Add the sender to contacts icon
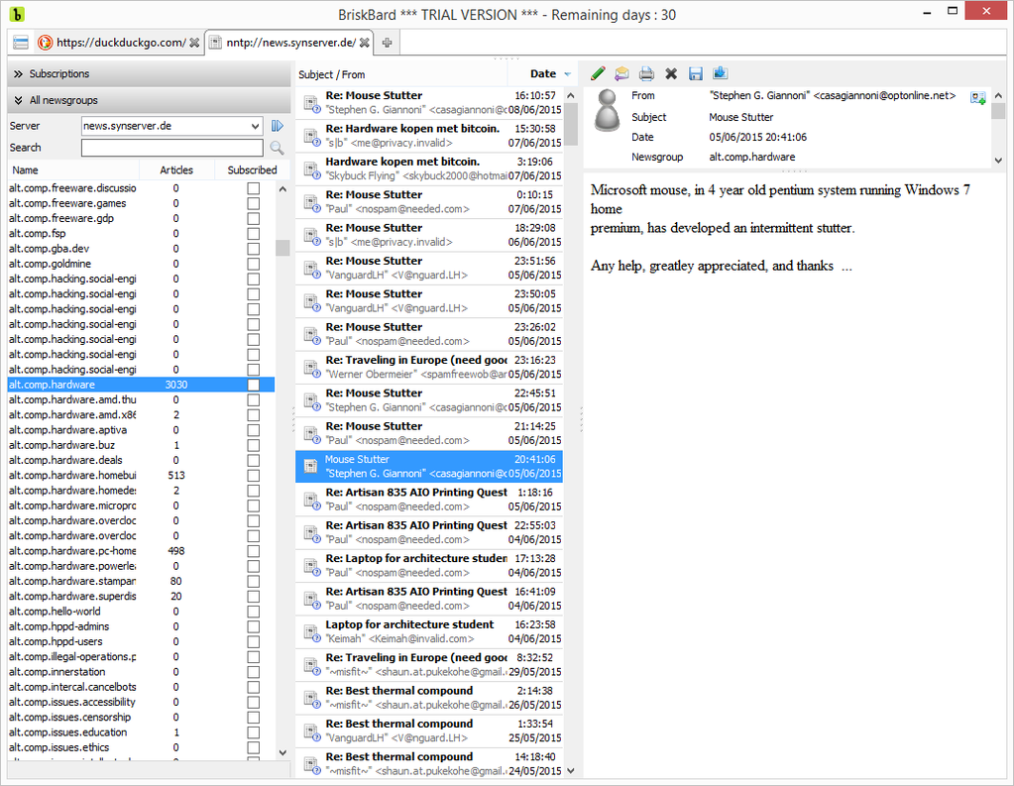Screen dimensions: 1014x786 (x=977, y=98)
